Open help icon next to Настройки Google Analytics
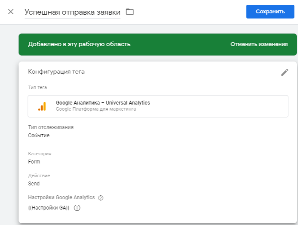Screen dimensions: 298x225 pyautogui.click(x=101, y=198)
